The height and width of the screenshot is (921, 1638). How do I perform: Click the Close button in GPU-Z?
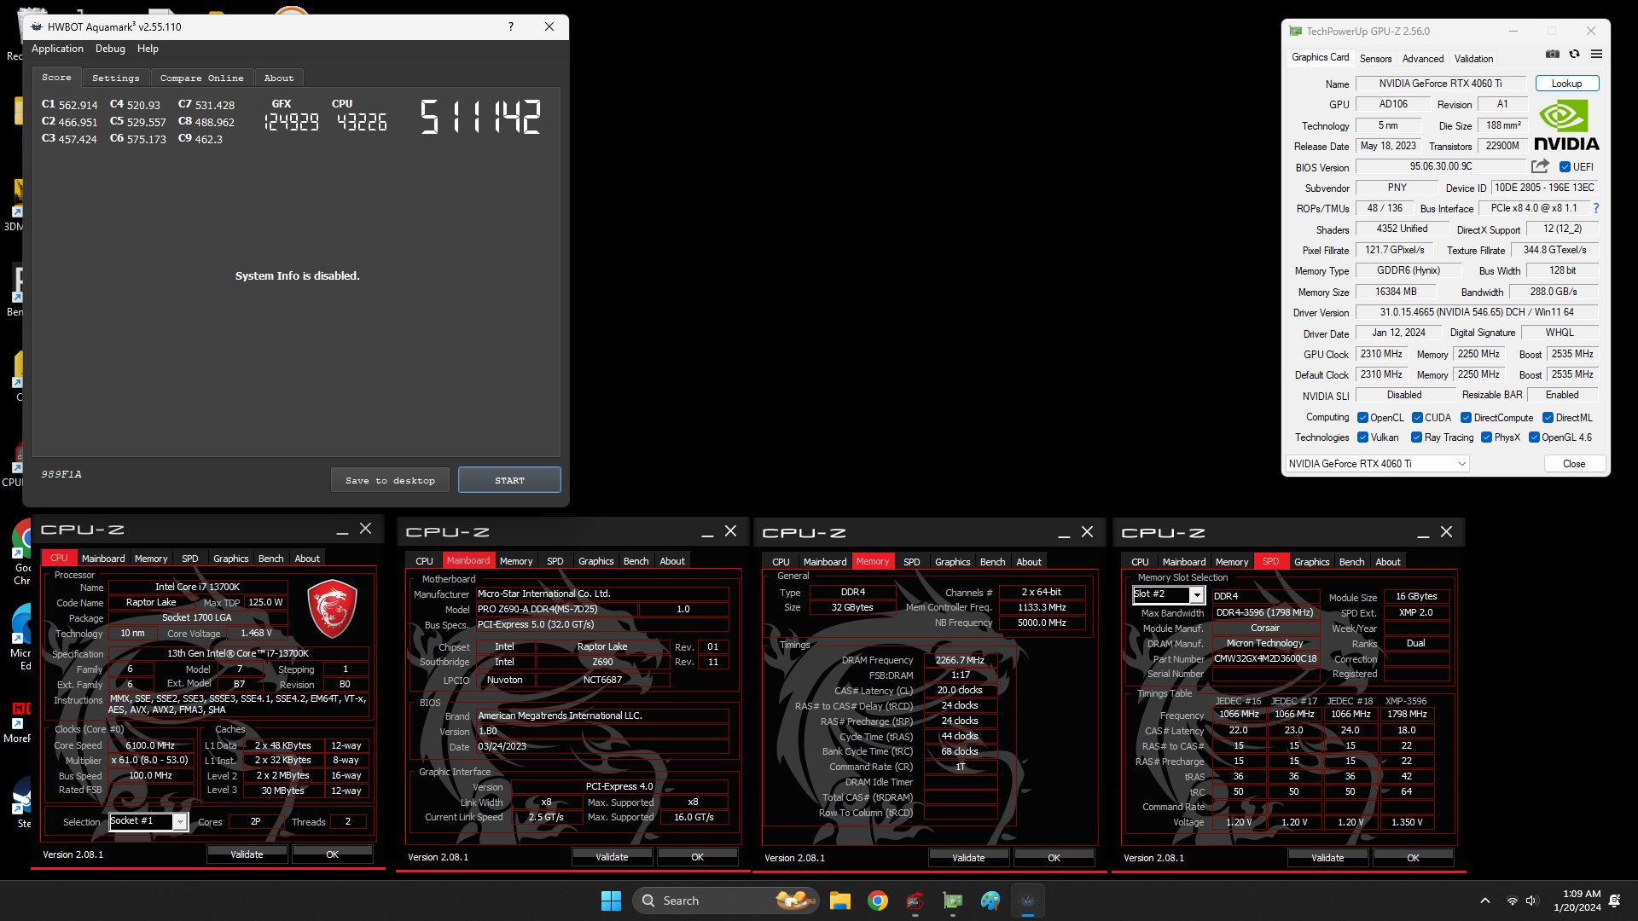click(x=1574, y=464)
